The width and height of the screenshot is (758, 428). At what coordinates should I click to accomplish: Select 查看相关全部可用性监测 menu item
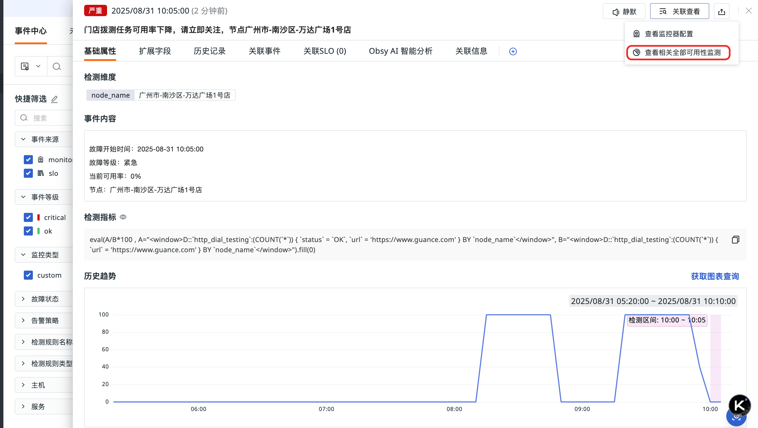(678, 53)
